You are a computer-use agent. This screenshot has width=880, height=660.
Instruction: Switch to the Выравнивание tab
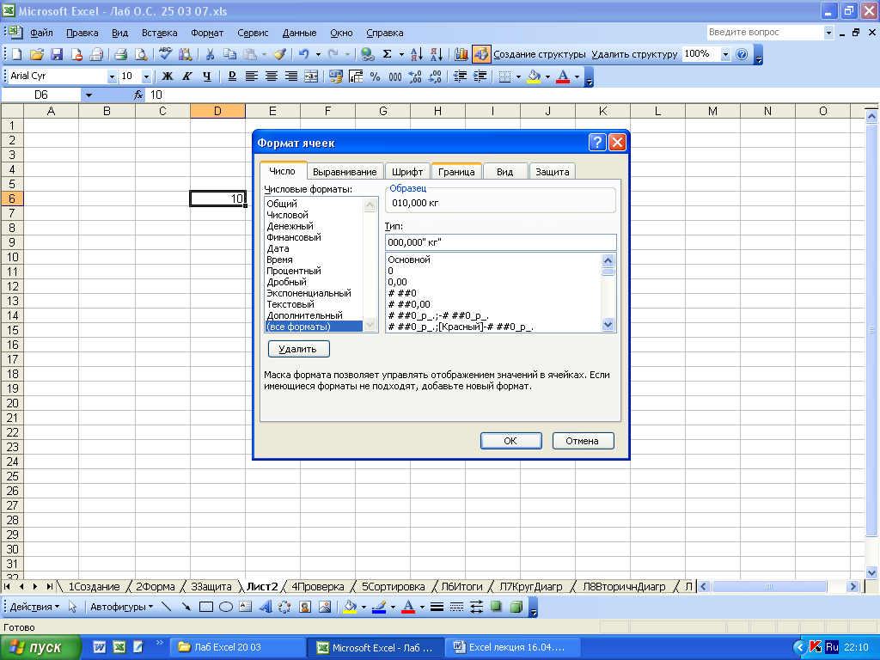[x=345, y=172]
